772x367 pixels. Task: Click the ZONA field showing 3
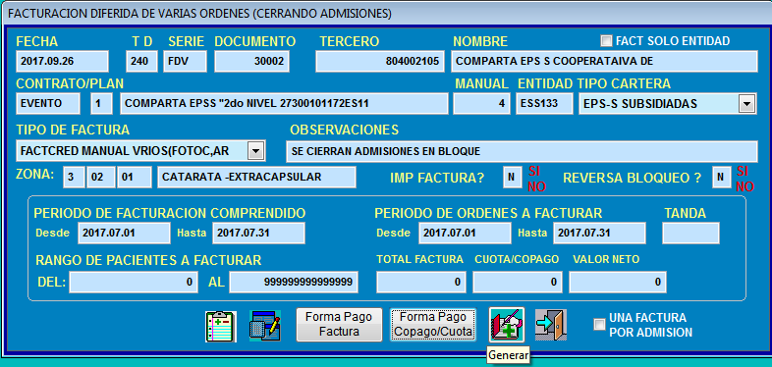click(x=74, y=177)
